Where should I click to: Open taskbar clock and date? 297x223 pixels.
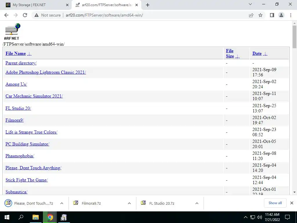[272, 217]
